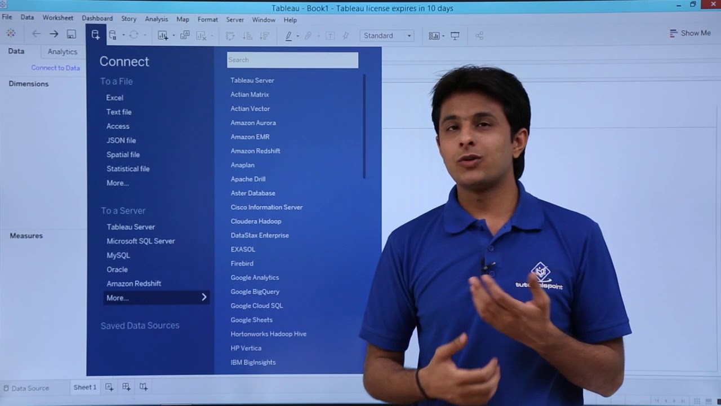Connect to an Excel file
Screen dimensions: 721x406
[115, 98]
